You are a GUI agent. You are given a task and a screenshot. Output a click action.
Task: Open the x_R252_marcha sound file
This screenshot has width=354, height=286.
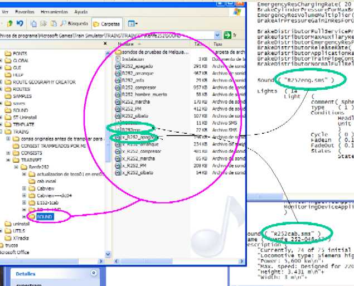click(139, 158)
